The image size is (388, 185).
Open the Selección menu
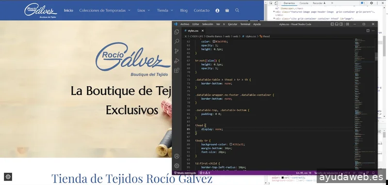coord(208,24)
